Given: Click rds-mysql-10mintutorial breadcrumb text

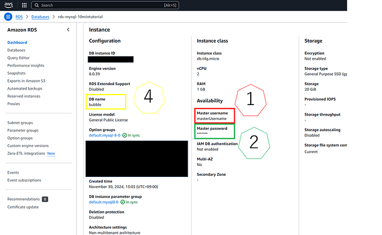Looking at the screenshot, I should point(80,17).
